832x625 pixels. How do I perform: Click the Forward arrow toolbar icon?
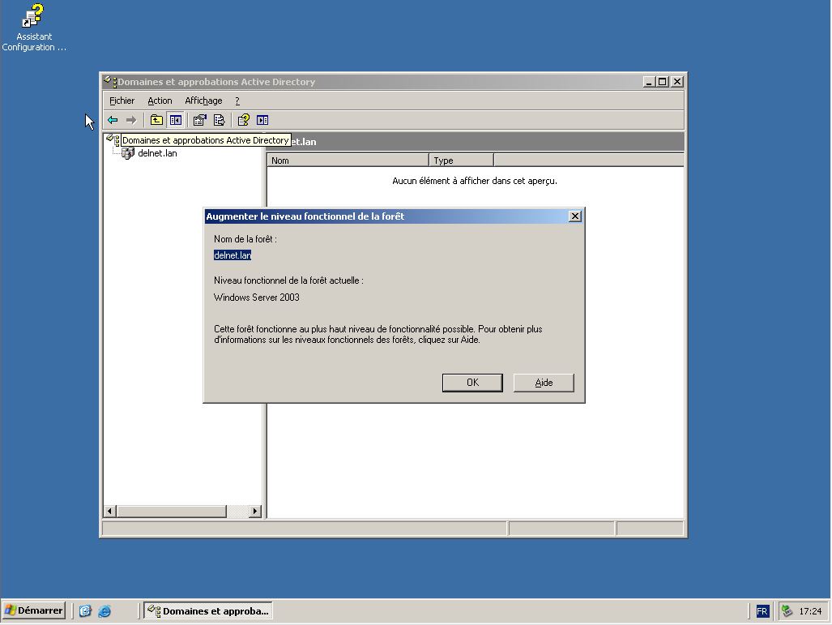(x=131, y=120)
